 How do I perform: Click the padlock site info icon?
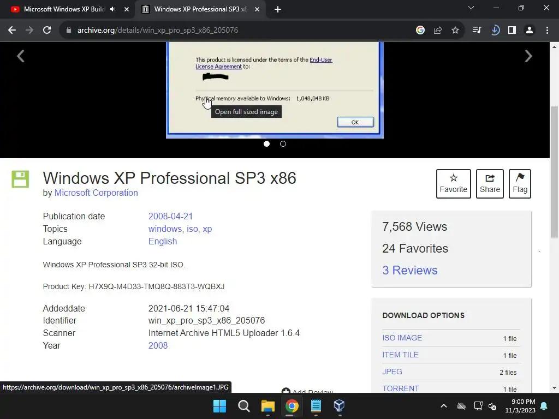(69, 31)
